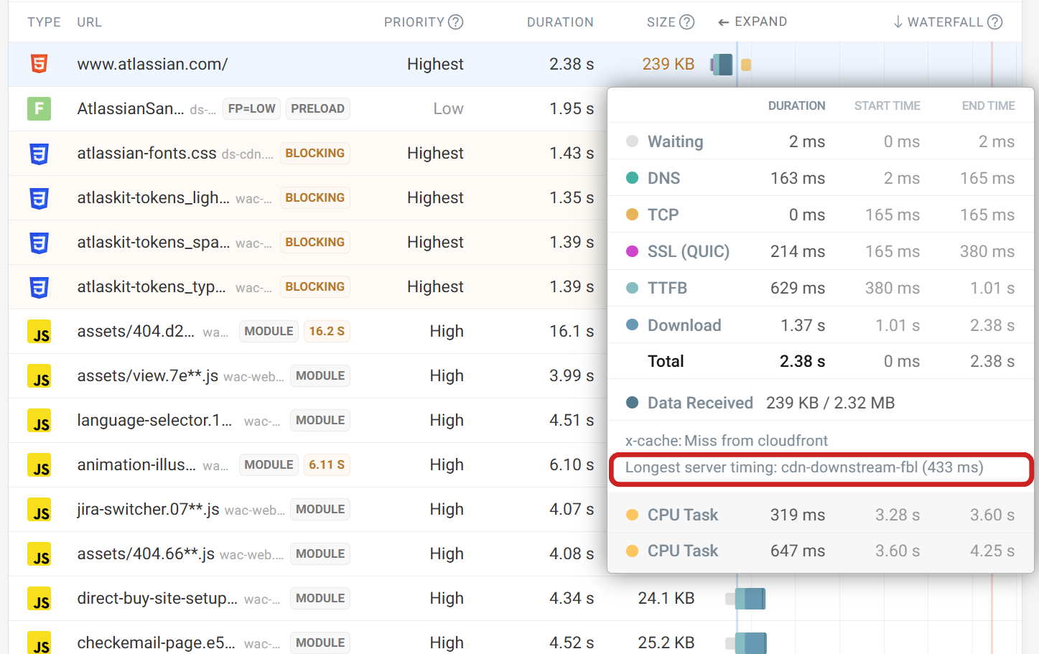Click the FP=LOW tag on AtlassianSans row
The height and width of the screenshot is (654, 1039).
point(251,108)
